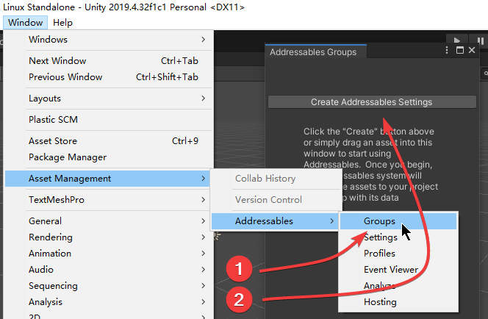Close the Addressables Groups window
The image size is (488, 319).
472,50
